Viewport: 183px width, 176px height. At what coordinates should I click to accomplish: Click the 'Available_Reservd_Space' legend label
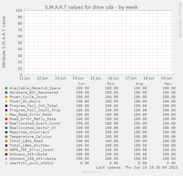tap(35, 88)
